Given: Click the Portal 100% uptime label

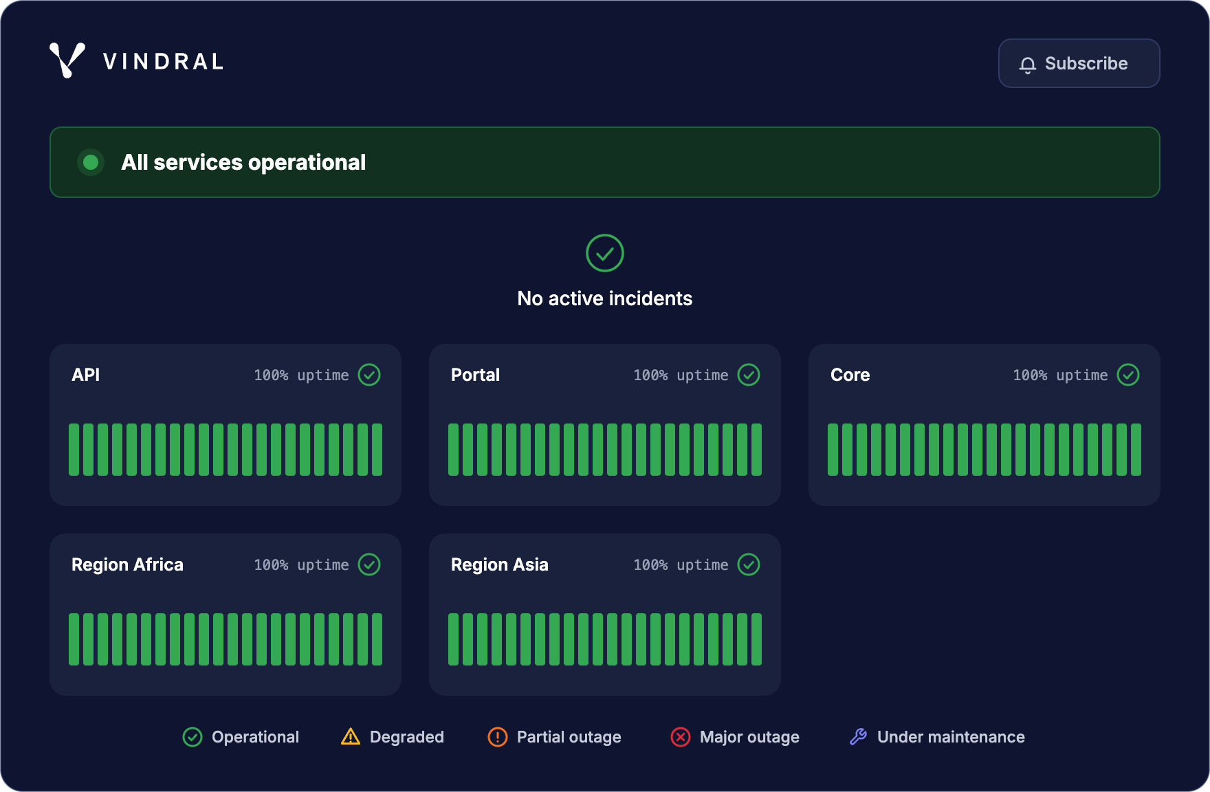Looking at the screenshot, I should tap(681, 375).
